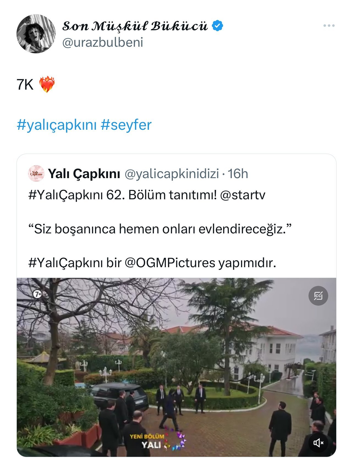Open quoted tweet by its quote text
353x464 pixels.
click(x=160, y=229)
